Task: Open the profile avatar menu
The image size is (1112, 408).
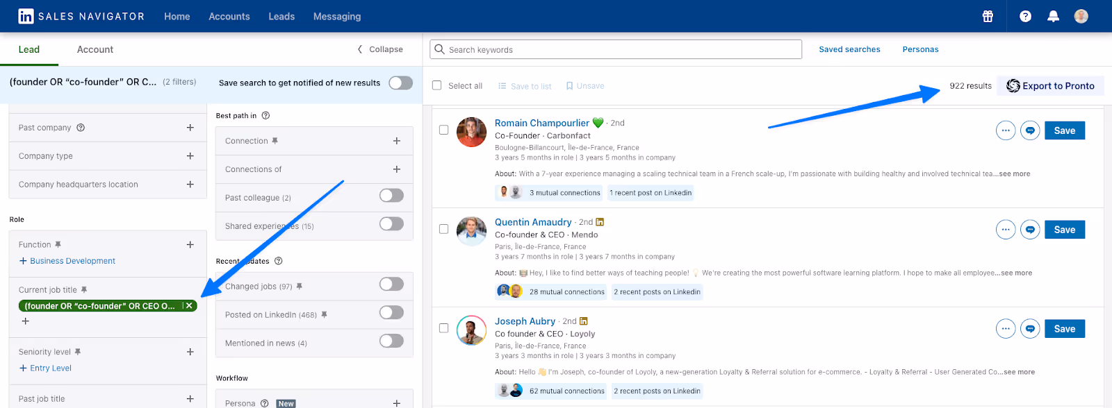Action: coord(1081,16)
